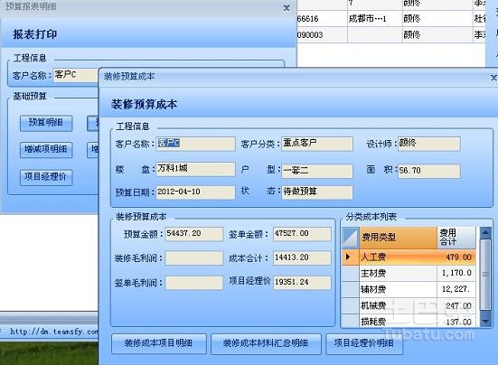Click the 12,227. cost value

pyautogui.click(x=456, y=289)
